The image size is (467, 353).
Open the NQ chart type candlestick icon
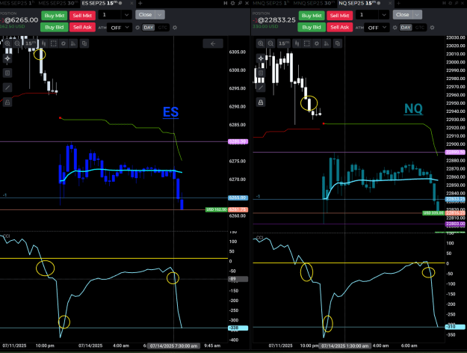297,43
